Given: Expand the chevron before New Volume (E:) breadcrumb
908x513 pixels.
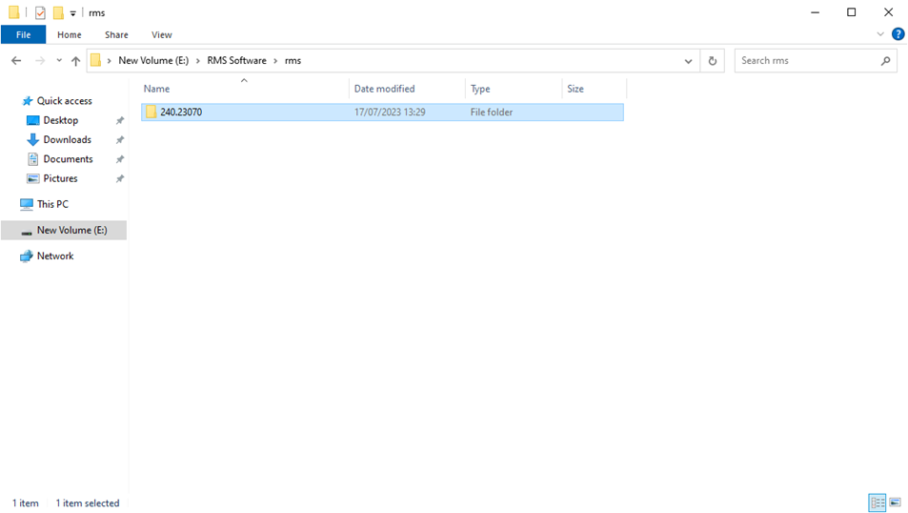Looking at the screenshot, I should tap(109, 60).
